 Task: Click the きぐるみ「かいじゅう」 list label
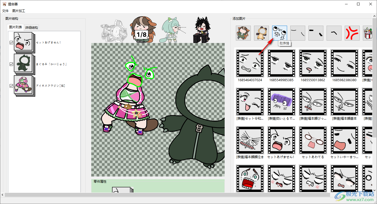(x=51, y=64)
